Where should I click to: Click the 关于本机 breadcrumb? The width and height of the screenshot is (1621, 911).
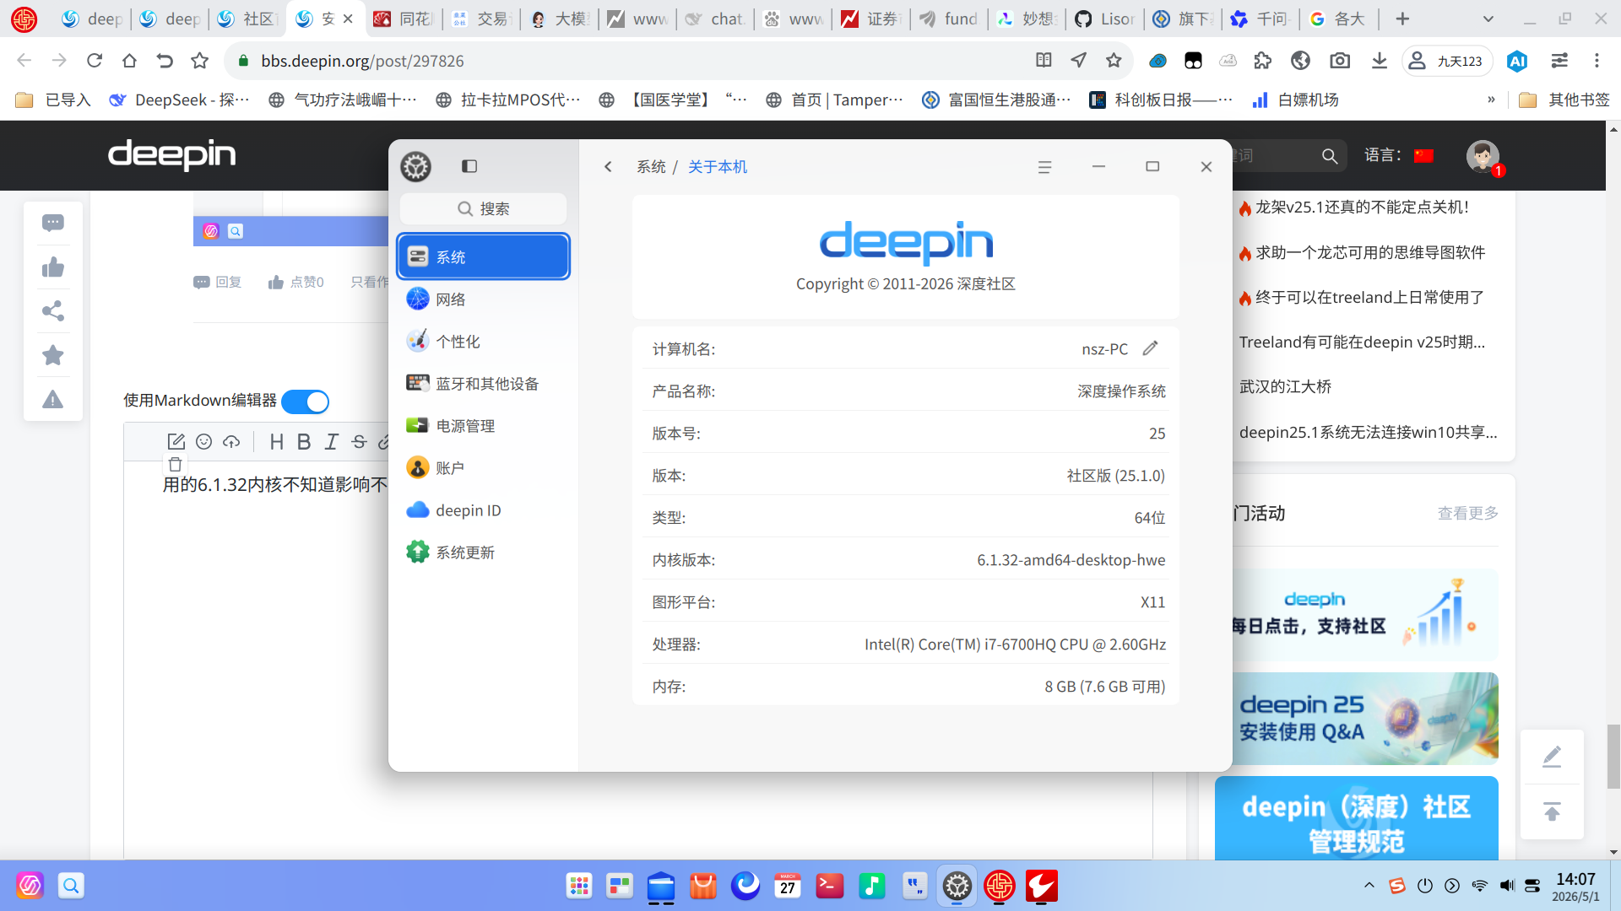pyautogui.click(x=718, y=167)
